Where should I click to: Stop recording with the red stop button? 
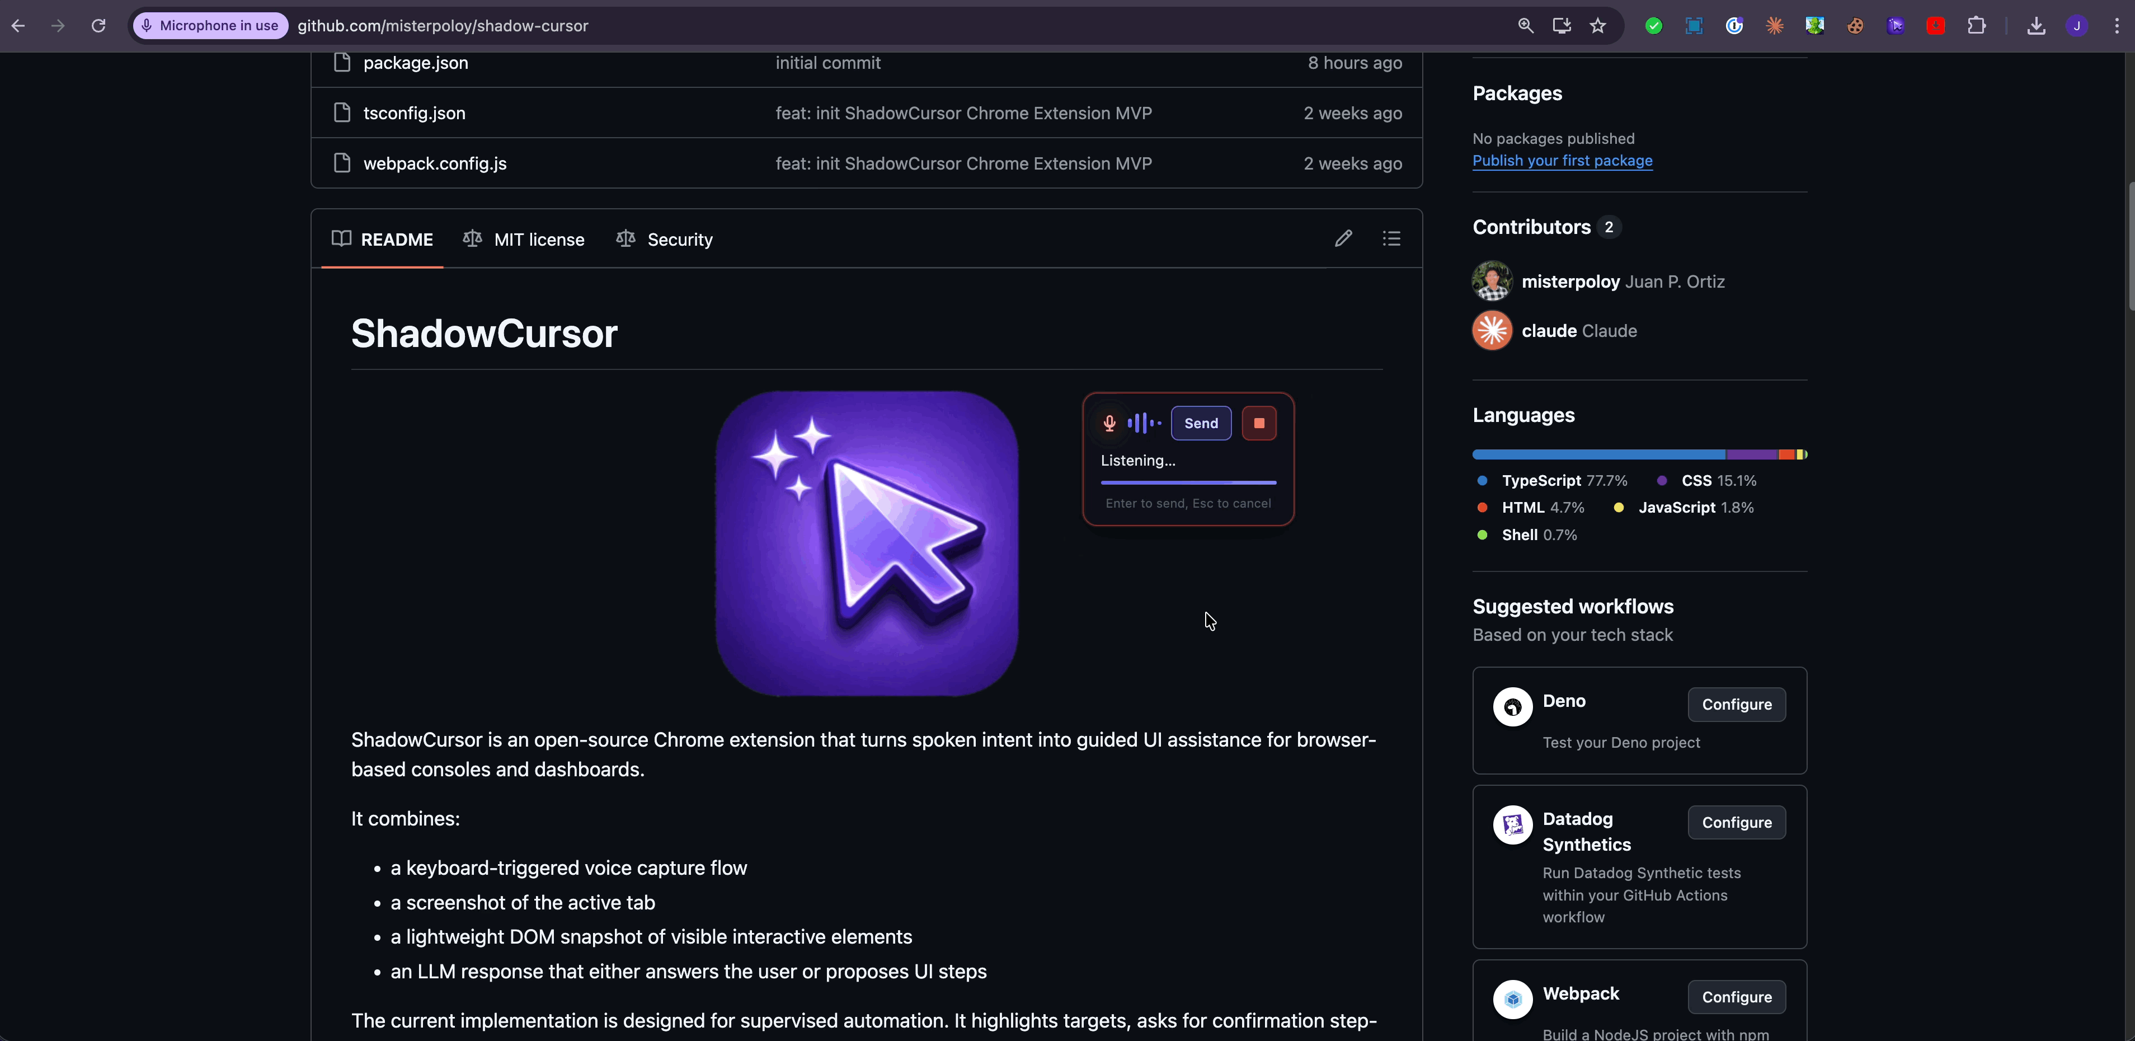(1259, 423)
